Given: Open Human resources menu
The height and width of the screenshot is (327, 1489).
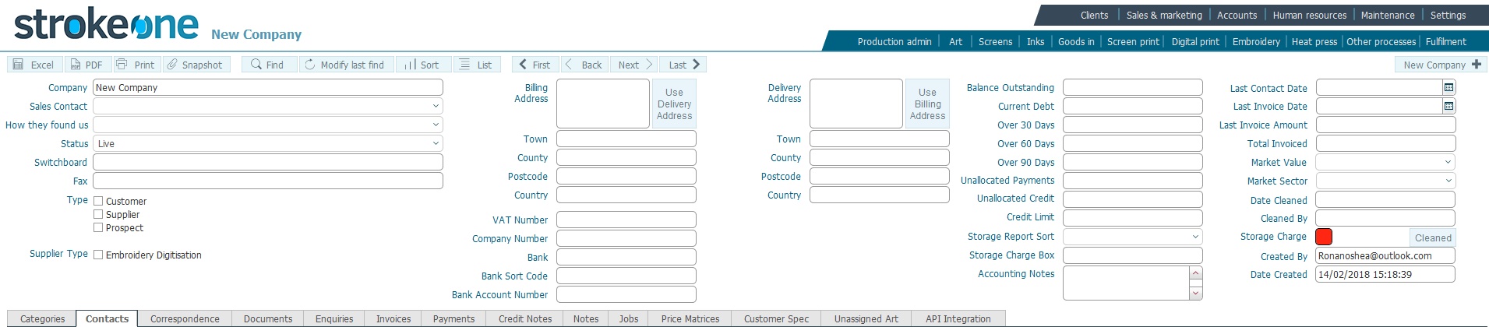Looking at the screenshot, I should pos(1309,15).
